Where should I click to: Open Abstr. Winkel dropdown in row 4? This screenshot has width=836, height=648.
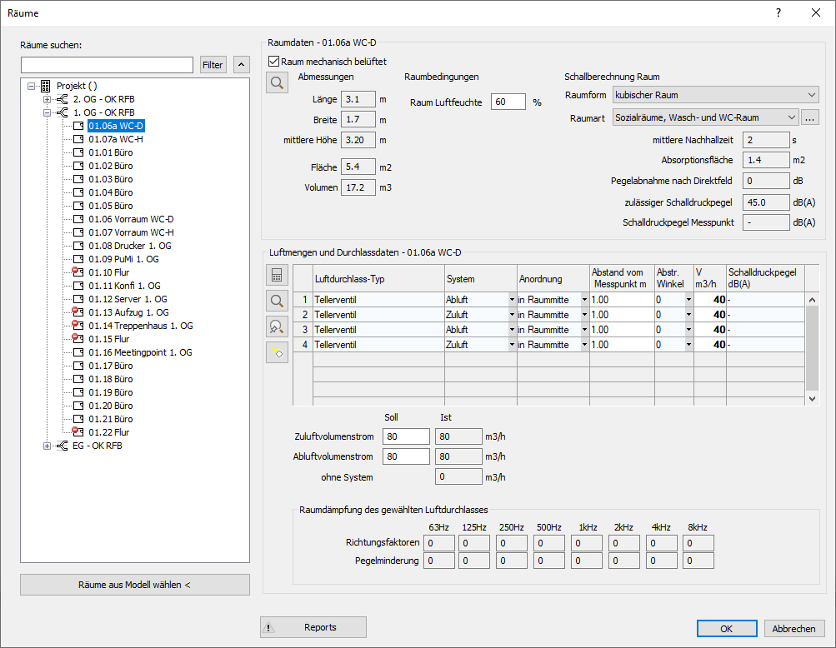[x=688, y=345]
